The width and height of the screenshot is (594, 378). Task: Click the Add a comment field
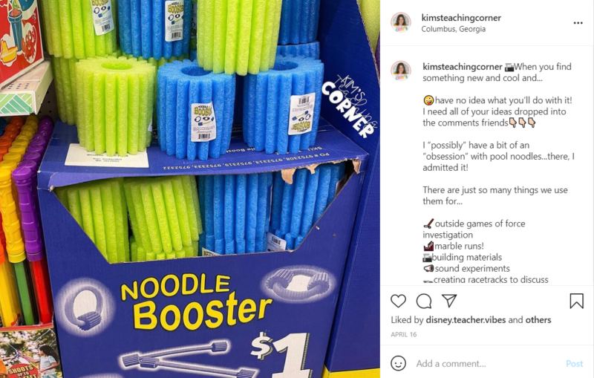(x=487, y=364)
